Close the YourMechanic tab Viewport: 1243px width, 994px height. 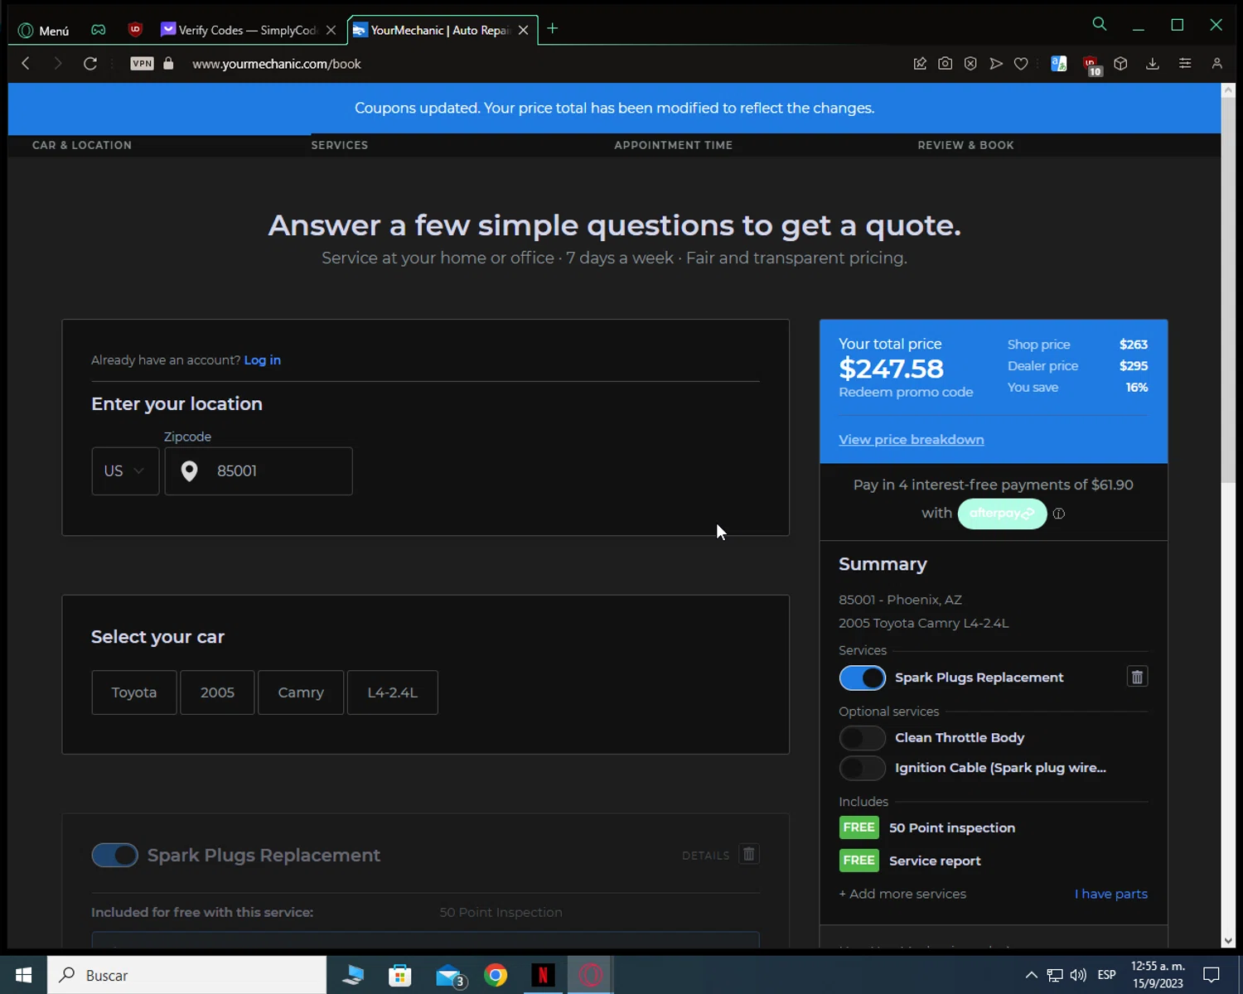click(x=523, y=30)
